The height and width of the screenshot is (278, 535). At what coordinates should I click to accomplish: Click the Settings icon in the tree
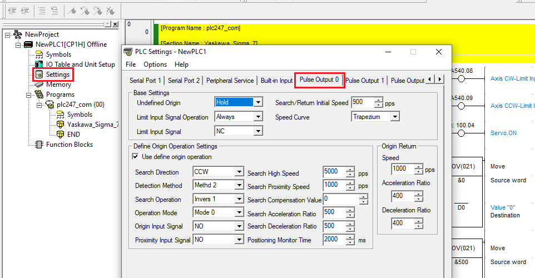click(39, 75)
